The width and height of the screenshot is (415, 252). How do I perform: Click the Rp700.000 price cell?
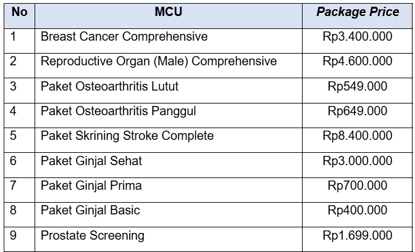[358, 190]
